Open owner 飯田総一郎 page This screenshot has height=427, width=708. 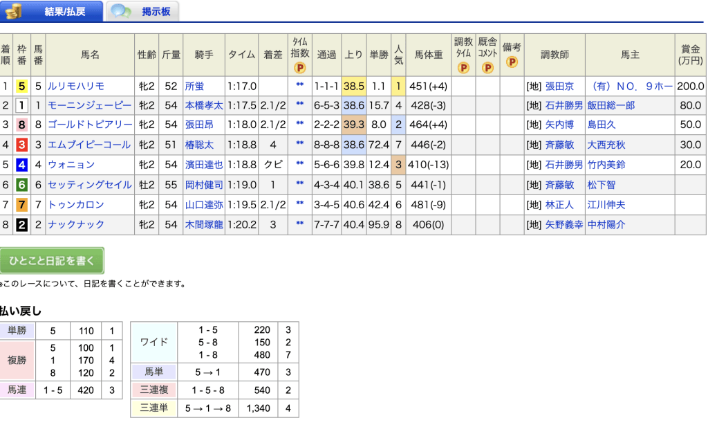point(611,106)
